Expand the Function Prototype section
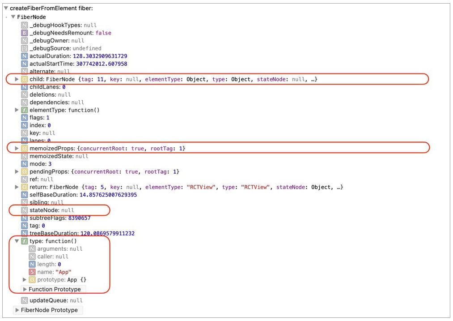This screenshot has width=453, height=321. [25, 289]
